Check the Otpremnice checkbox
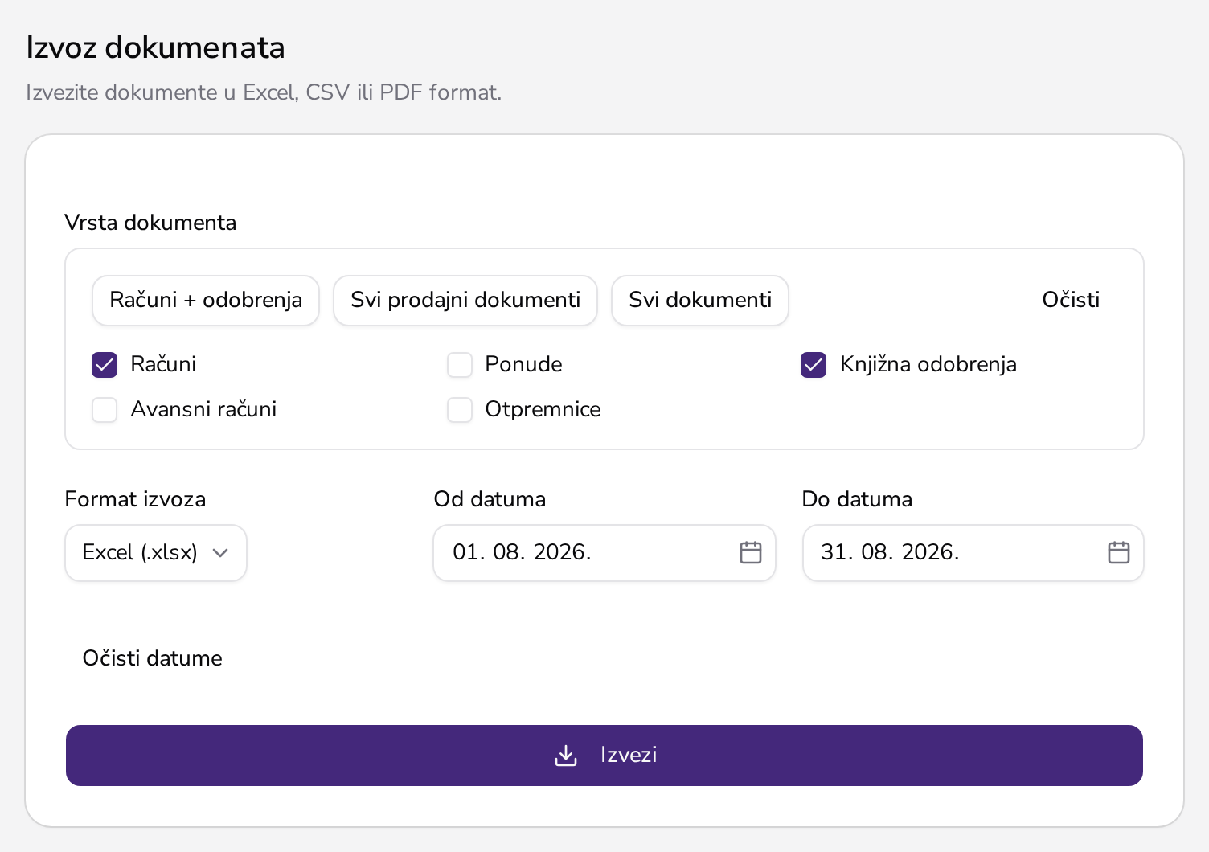Image resolution: width=1209 pixels, height=852 pixels. [x=460, y=410]
